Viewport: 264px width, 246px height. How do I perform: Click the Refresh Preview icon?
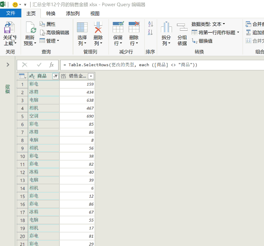click(x=31, y=28)
